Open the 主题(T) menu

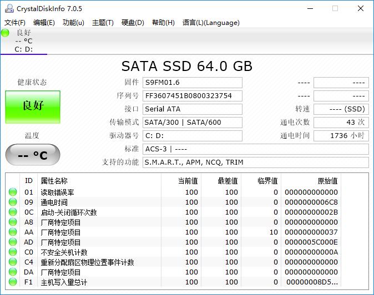pos(103,23)
